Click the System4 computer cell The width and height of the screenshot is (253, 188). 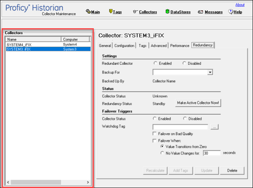(70, 44)
